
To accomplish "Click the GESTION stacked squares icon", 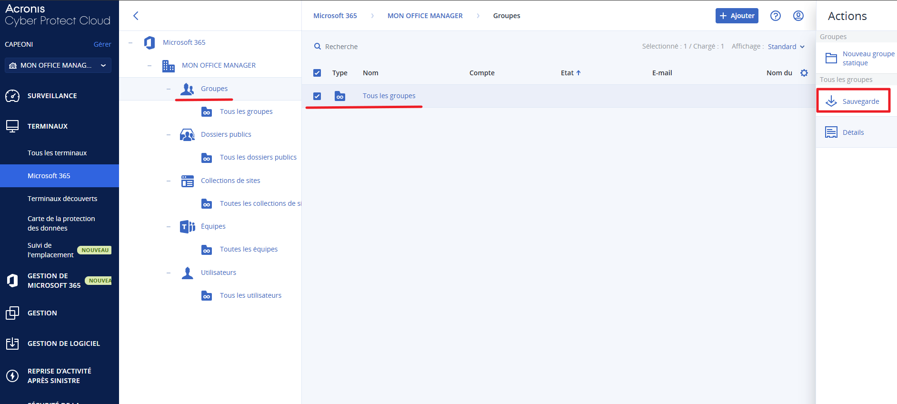I will pos(12,313).
